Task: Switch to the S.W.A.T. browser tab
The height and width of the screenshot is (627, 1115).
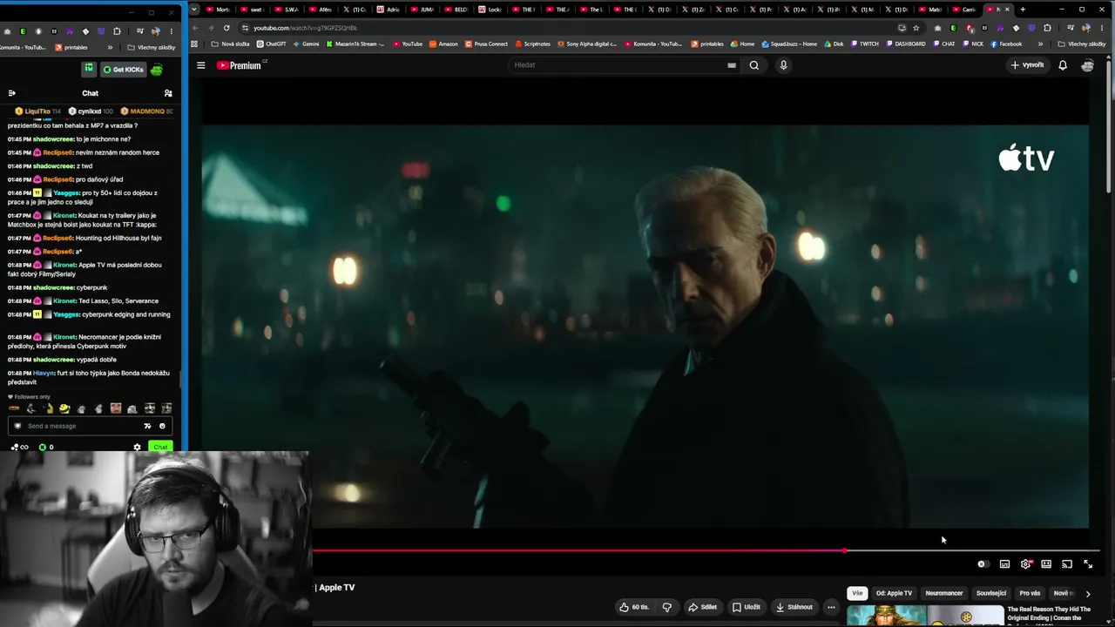Action: pos(287,10)
